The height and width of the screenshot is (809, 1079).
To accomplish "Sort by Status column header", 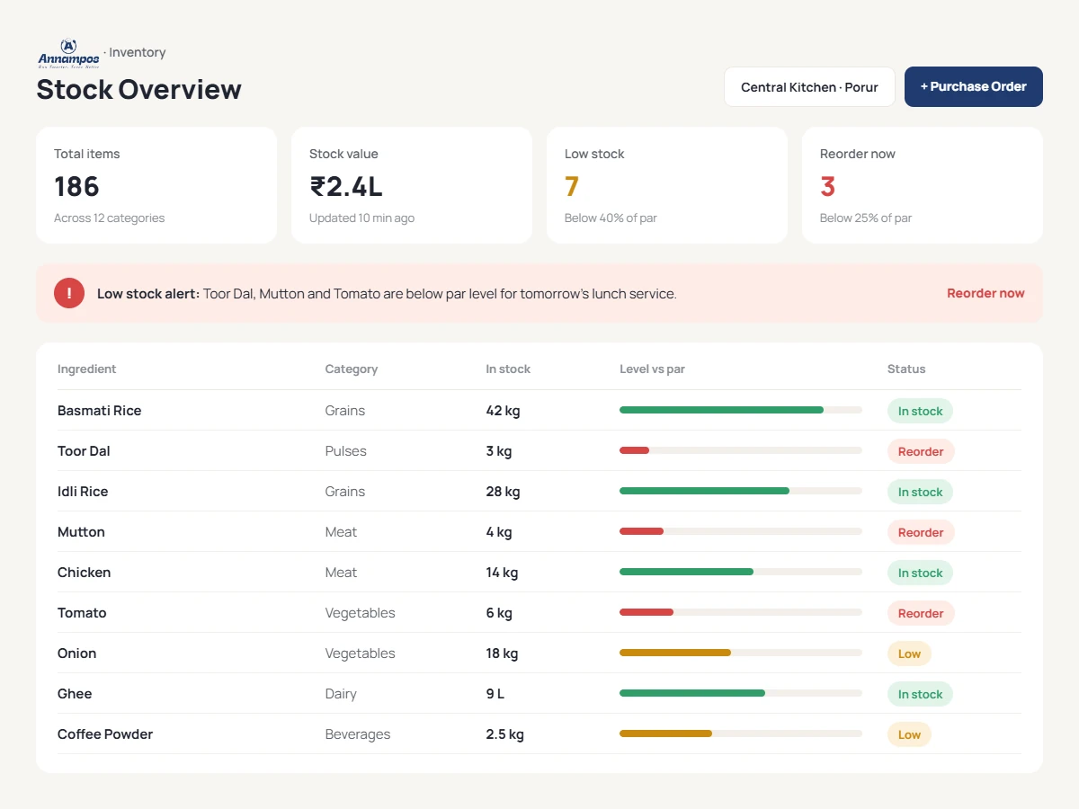I will click(x=906, y=369).
